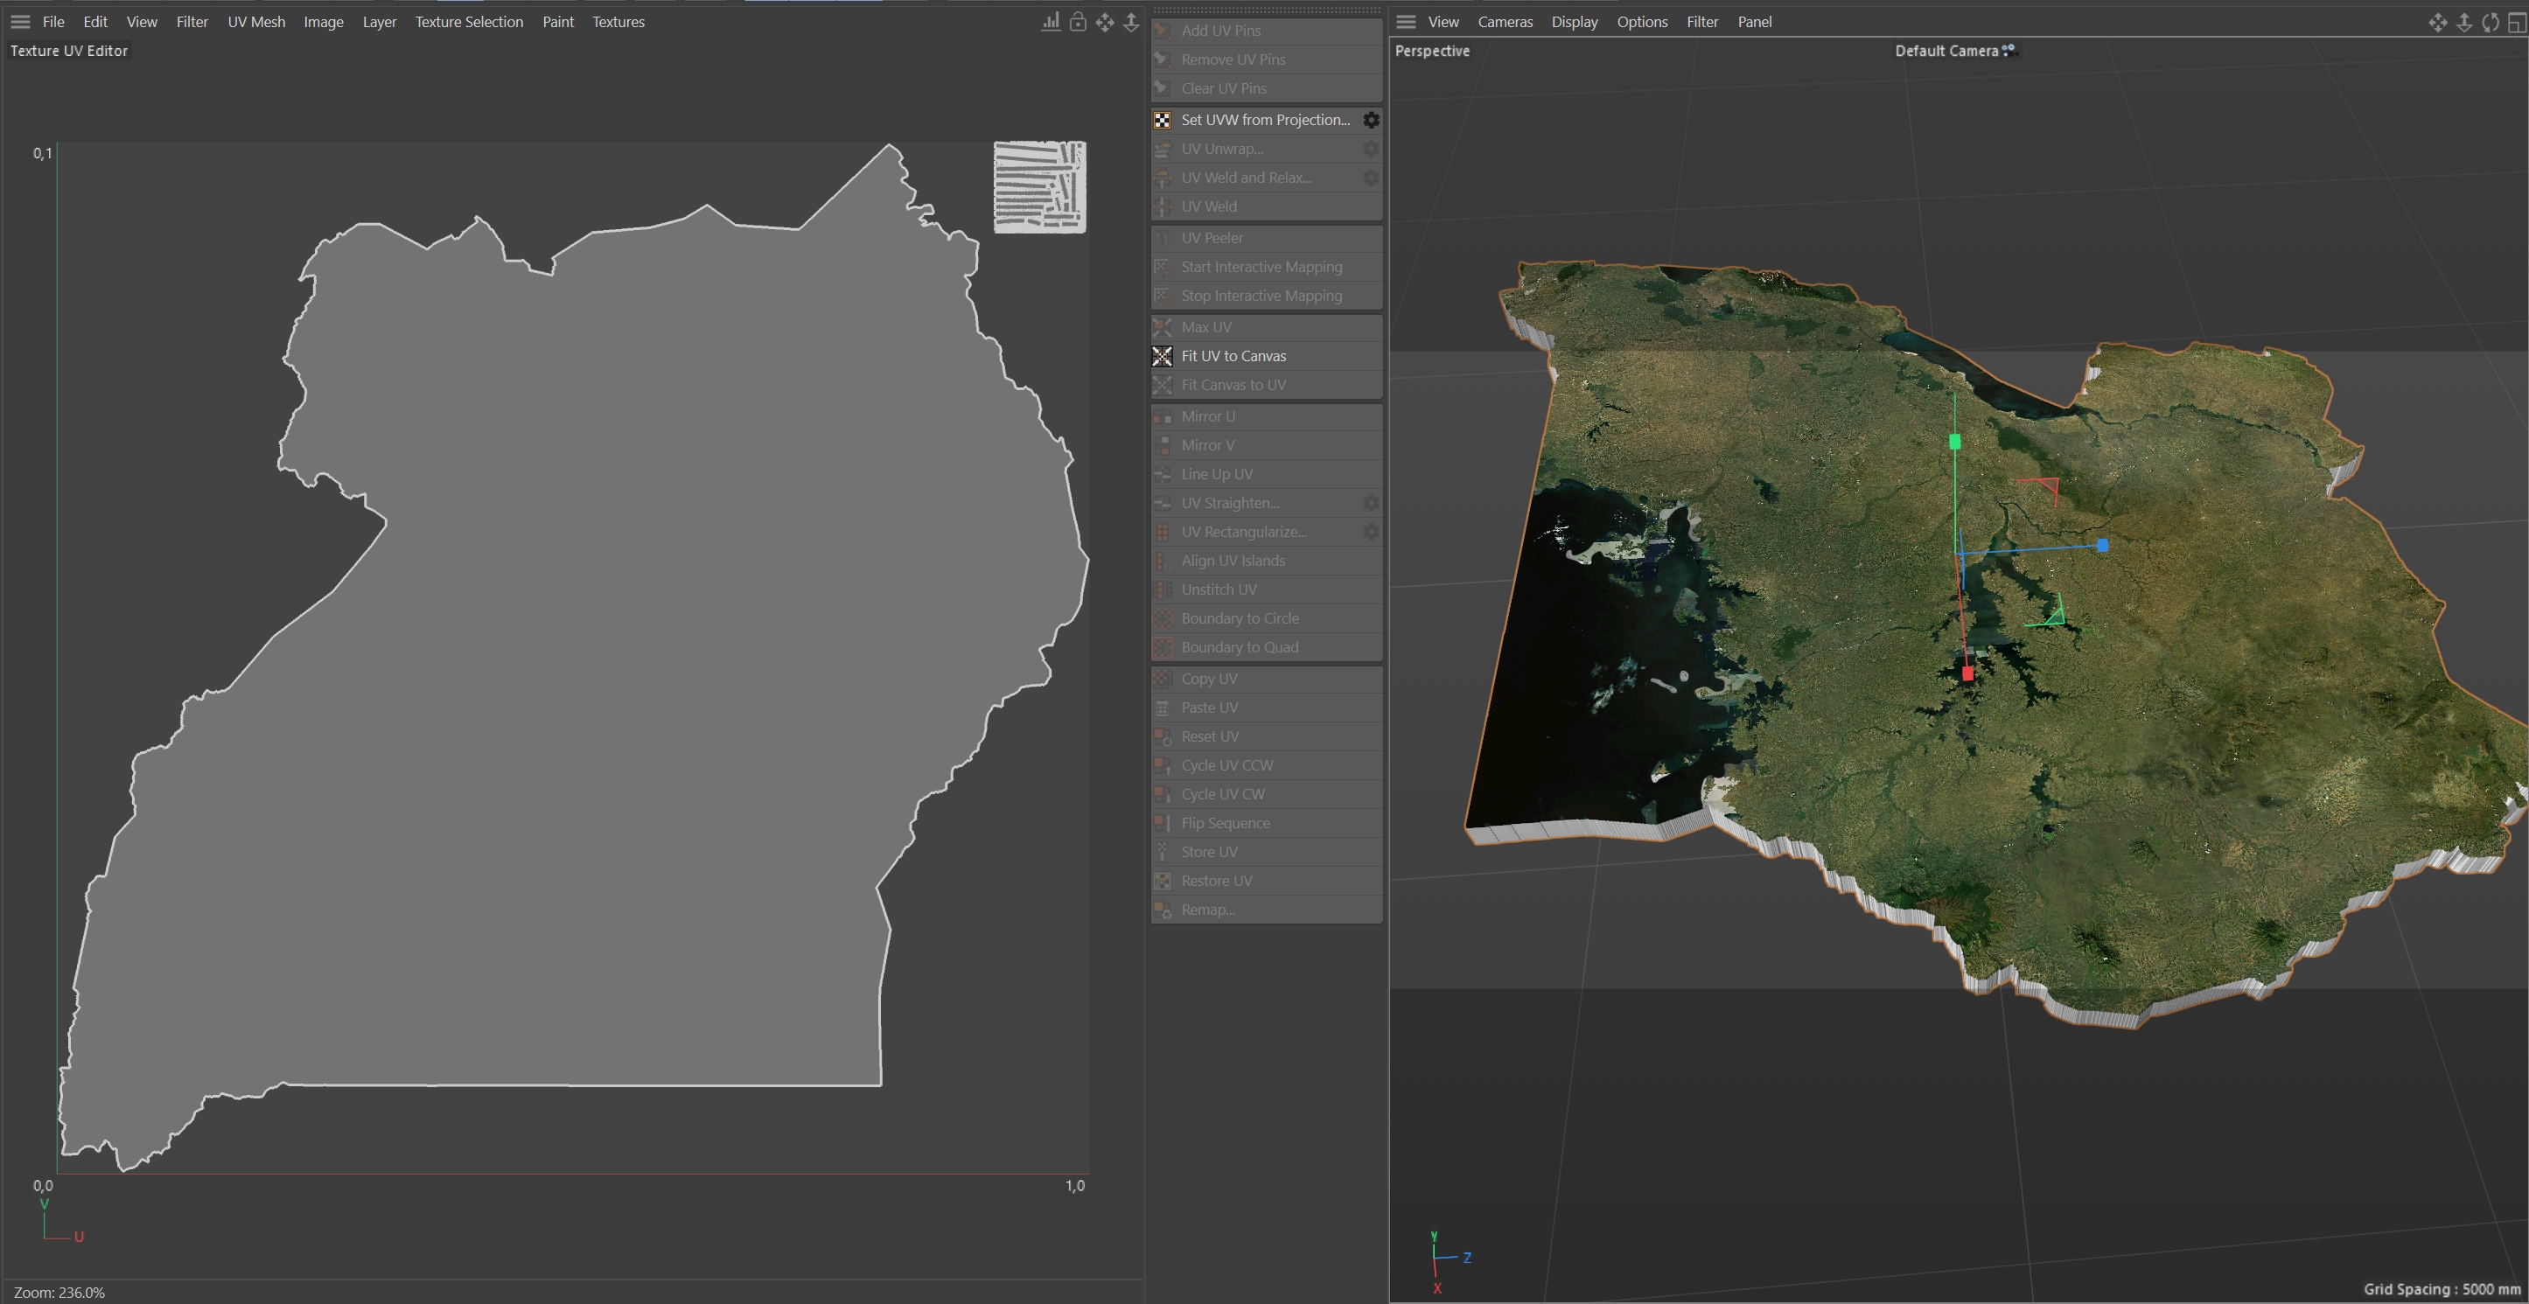Image resolution: width=2529 pixels, height=1304 pixels.
Task: Open the UV editor hamburger menu
Action: 19,22
